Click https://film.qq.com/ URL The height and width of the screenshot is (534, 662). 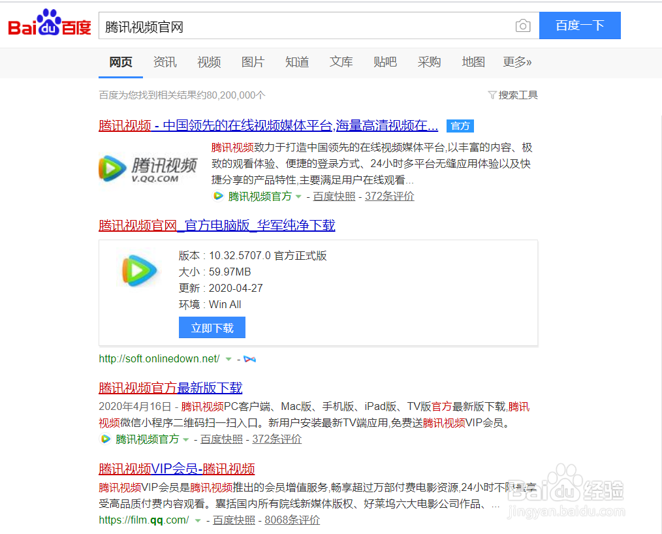[144, 520]
